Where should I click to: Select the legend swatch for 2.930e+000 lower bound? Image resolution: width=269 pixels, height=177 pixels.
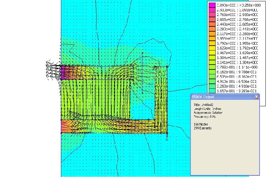[212, 10]
